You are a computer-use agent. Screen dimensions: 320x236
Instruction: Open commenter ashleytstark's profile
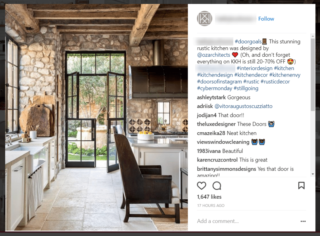point(211,97)
